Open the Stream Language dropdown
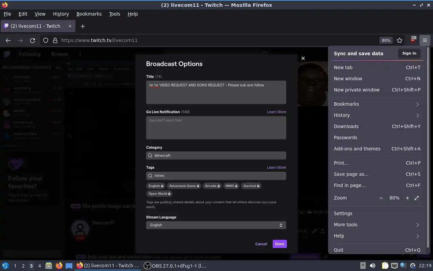The height and width of the screenshot is (271, 433). coord(216,225)
